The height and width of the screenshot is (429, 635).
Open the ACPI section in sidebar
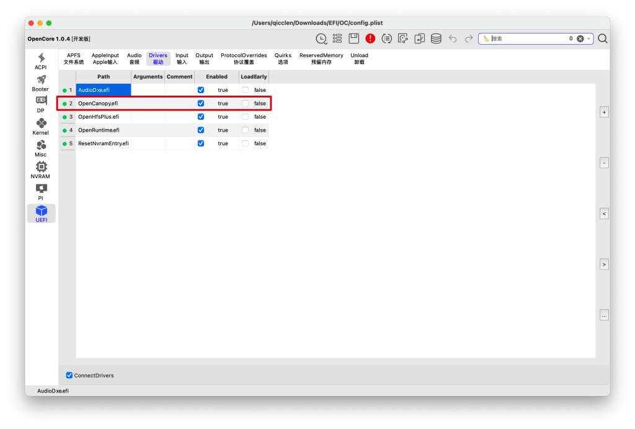(40, 61)
